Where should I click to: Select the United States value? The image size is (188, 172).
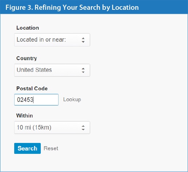coord(34,70)
